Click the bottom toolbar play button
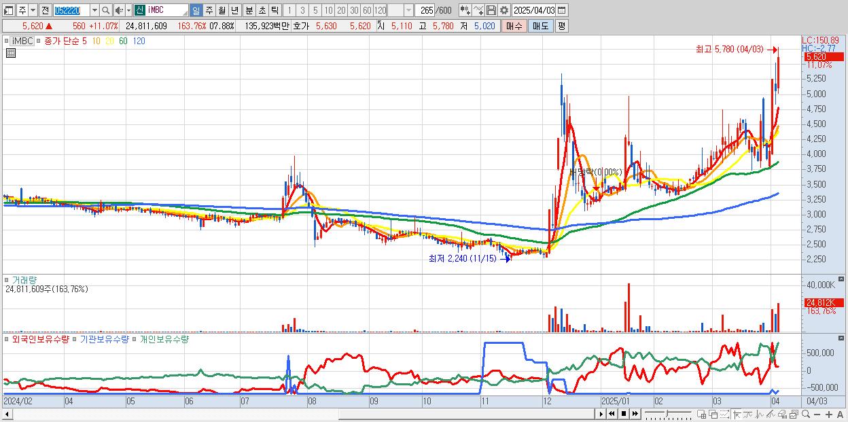 pos(601,414)
